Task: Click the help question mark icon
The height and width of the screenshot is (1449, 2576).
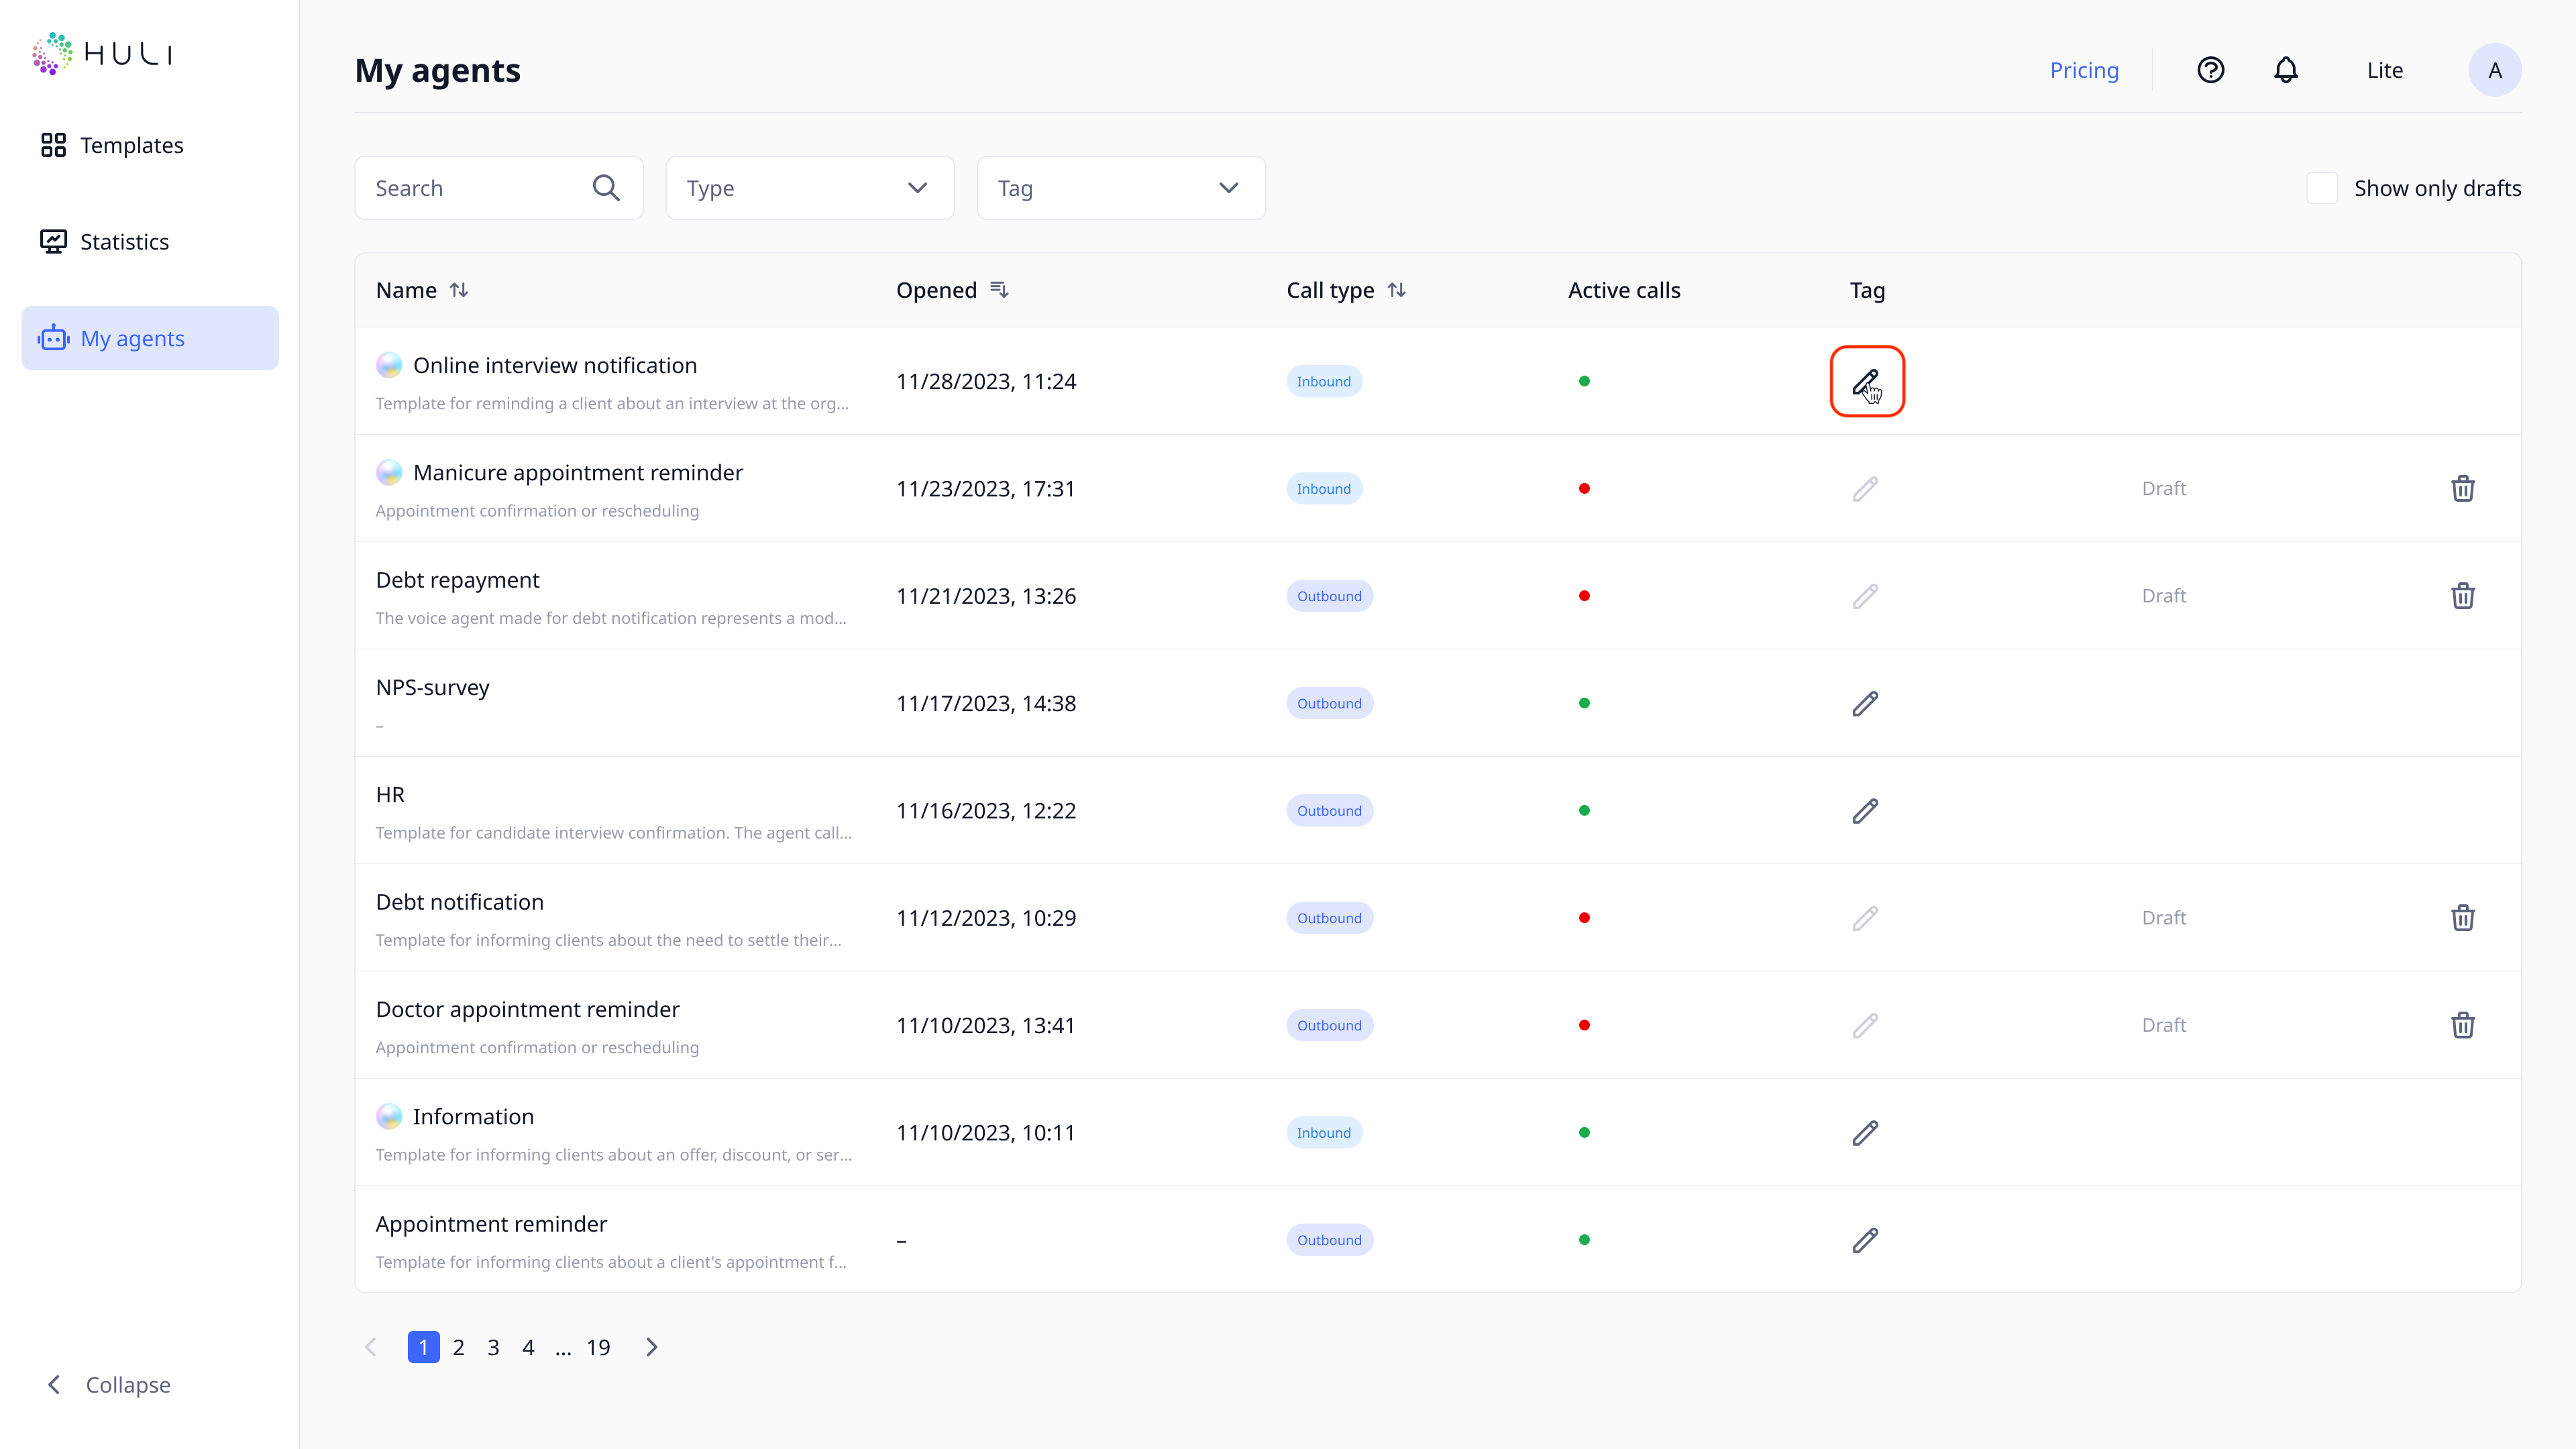Action: pos(2210,70)
